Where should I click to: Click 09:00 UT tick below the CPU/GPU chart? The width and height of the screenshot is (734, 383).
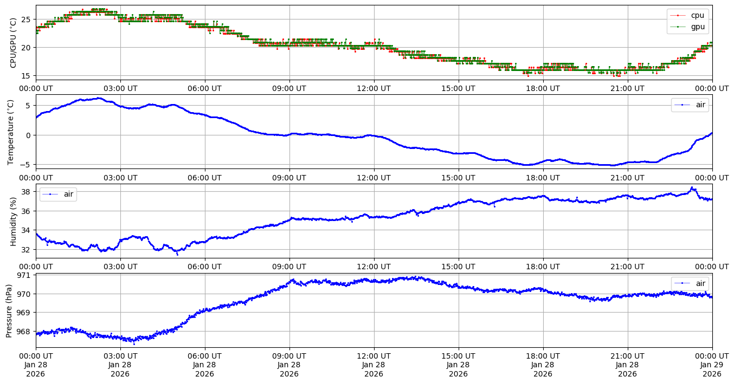coord(289,88)
